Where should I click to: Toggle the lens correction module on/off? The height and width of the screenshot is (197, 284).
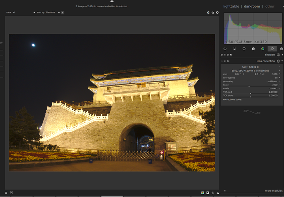pyautogui.click(x=222, y=61)
